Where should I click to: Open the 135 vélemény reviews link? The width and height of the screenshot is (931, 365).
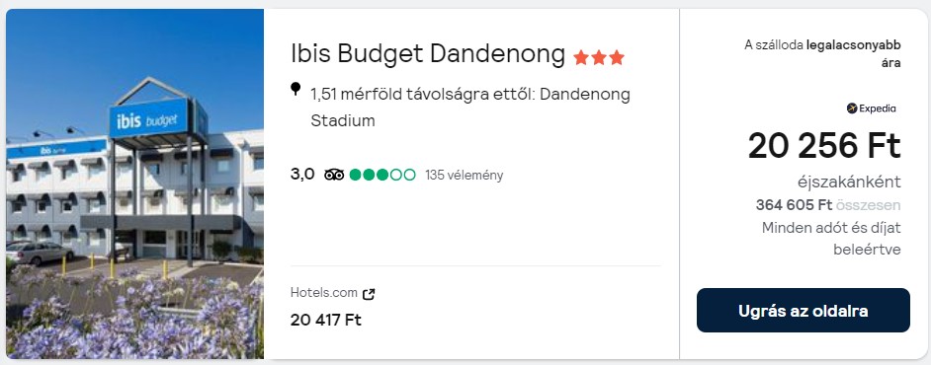click(x=464, y=176)
